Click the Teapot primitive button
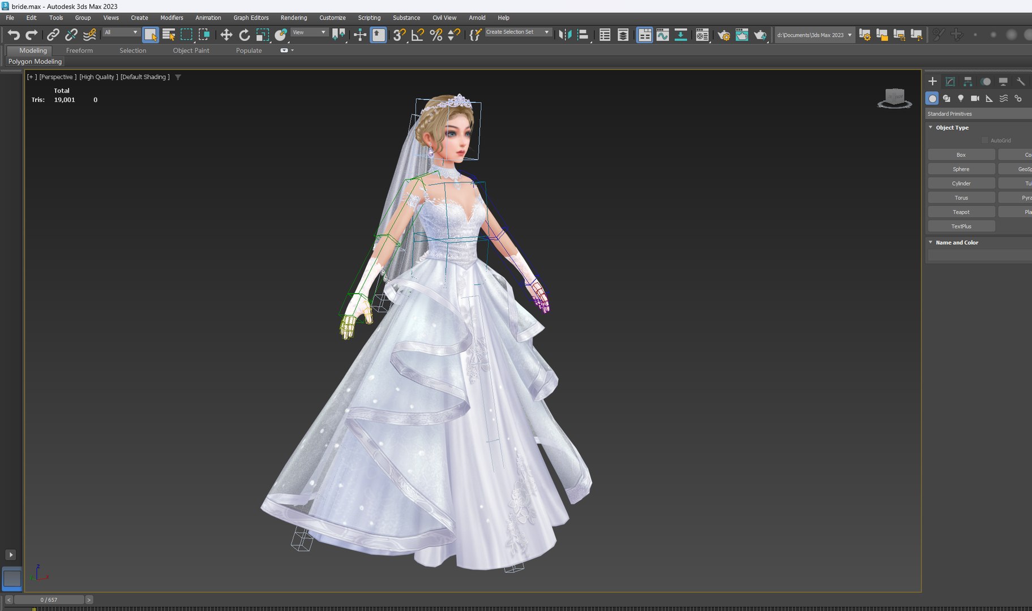The width and height of the screenshot is (1032, 611). tap(961, 212)
